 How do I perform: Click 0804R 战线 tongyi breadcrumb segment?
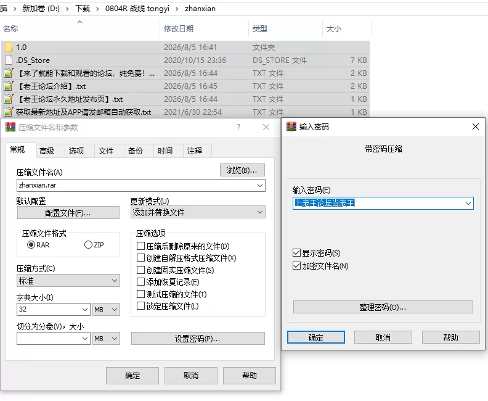pyautogui.click(x=137, y=9)
